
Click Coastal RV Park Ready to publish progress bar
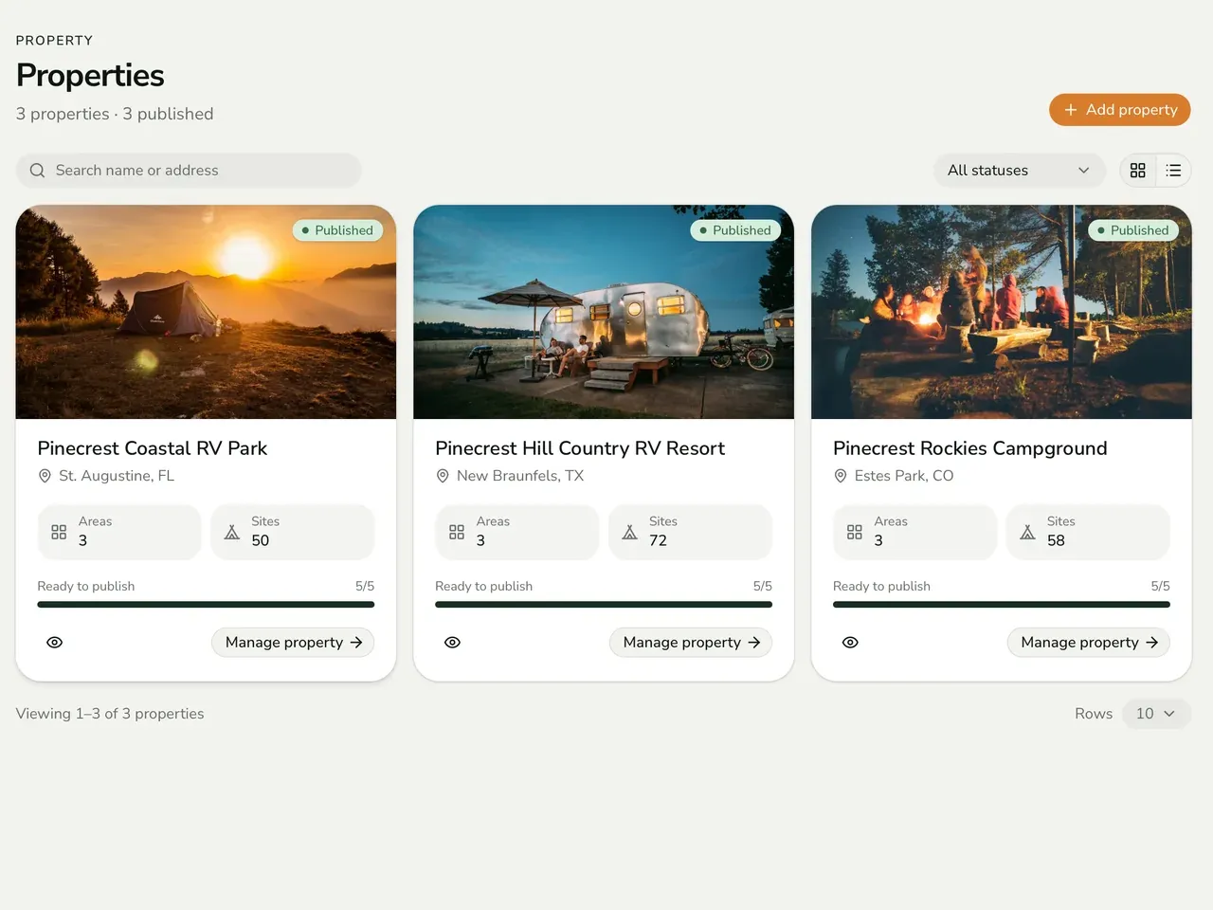tap(206, 604)
